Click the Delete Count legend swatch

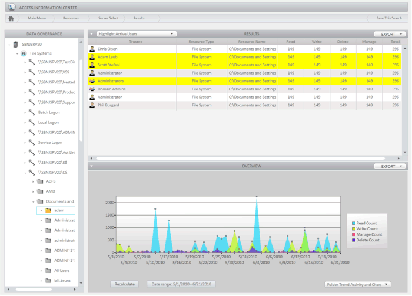click(x=354, y=240)
